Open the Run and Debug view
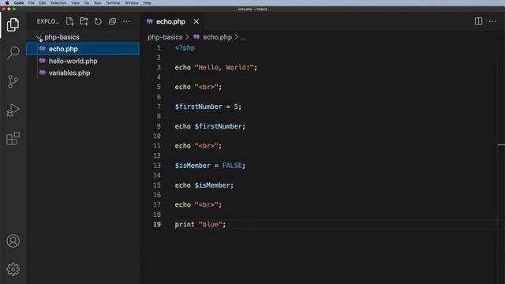This screenshot has height=284, width=505. click(13, 110)
